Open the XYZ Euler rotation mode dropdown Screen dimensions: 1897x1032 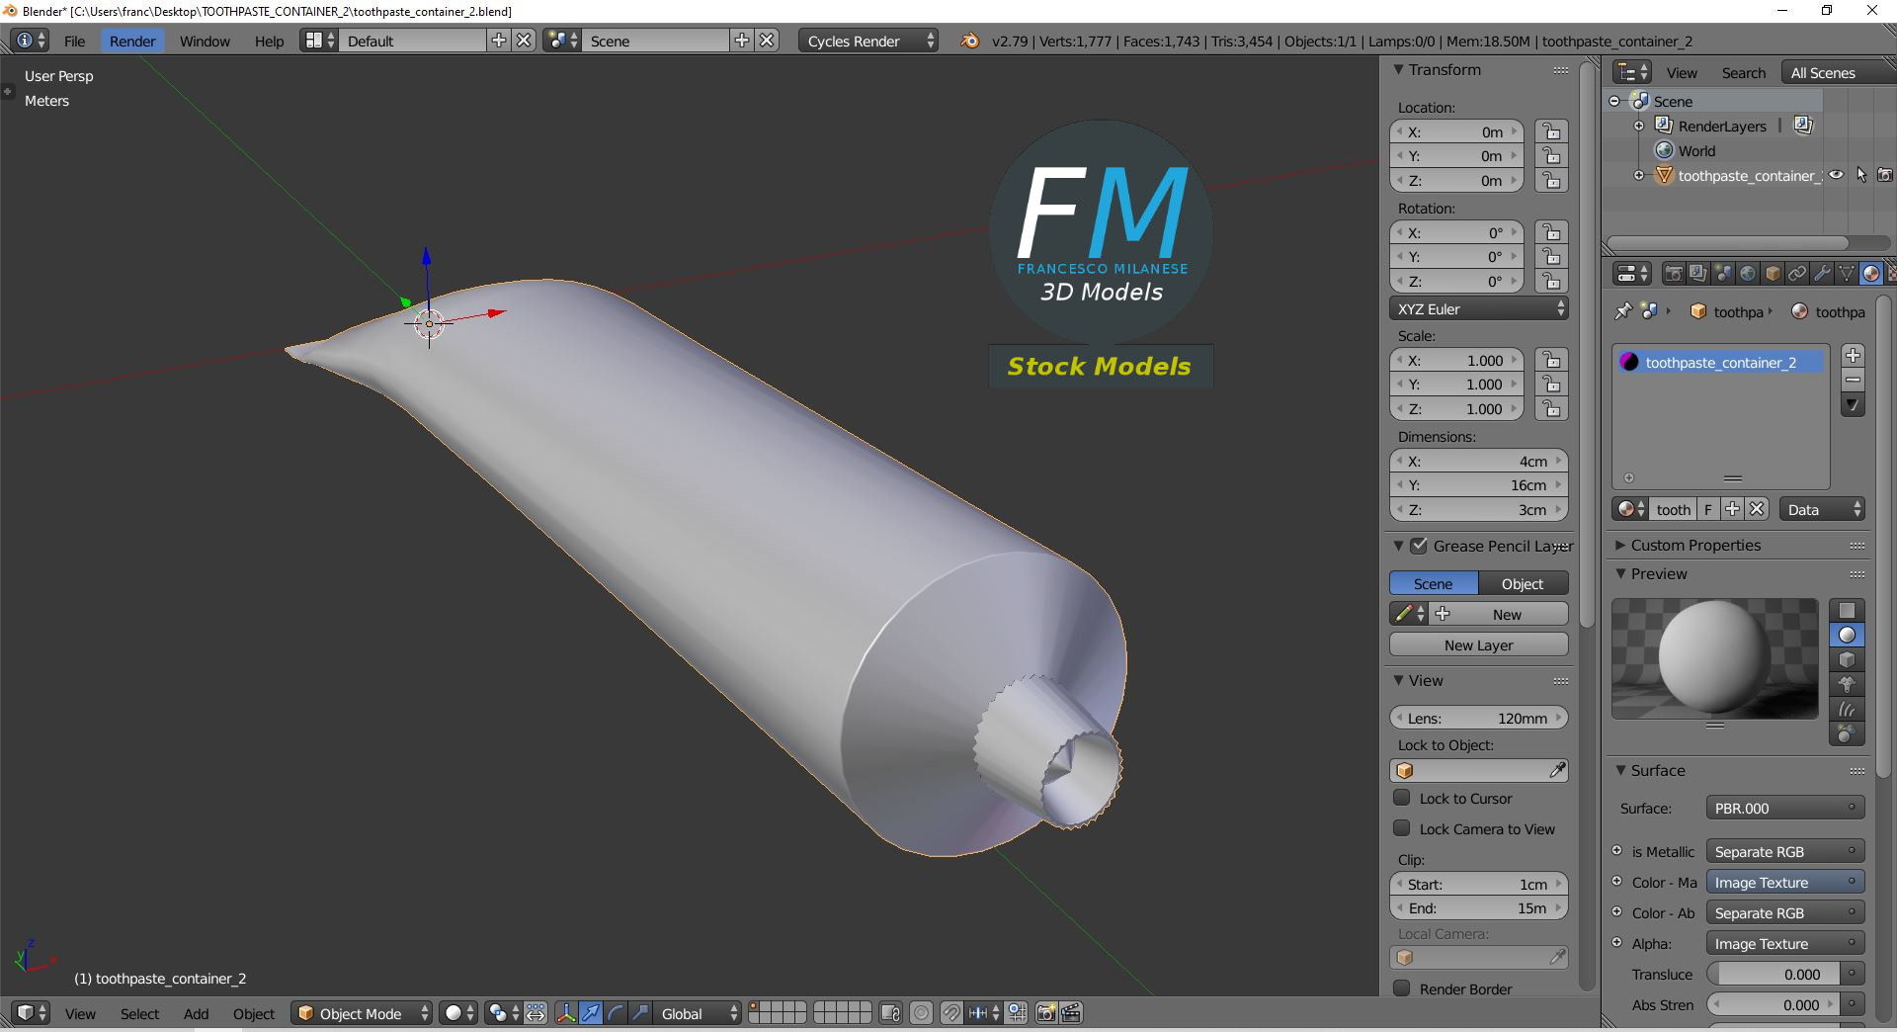click(1479, 309)
